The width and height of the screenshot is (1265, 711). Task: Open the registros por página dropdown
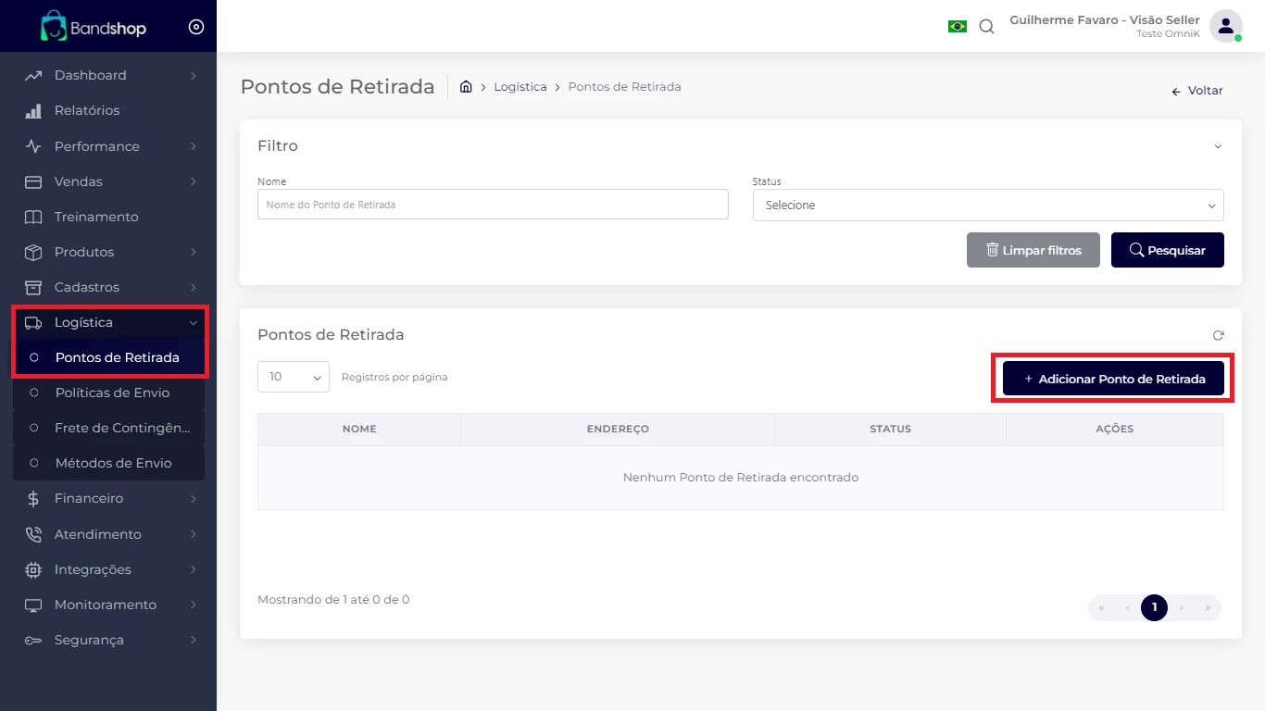(x=294, y=377)
